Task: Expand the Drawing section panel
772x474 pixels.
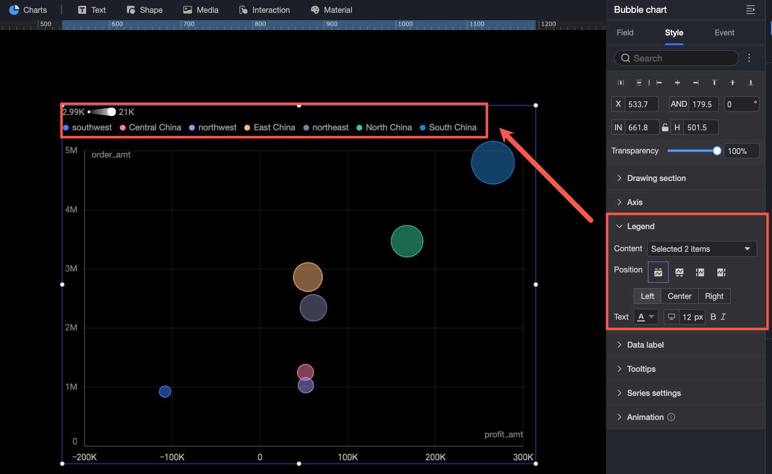Action: (x=656, y=178)
